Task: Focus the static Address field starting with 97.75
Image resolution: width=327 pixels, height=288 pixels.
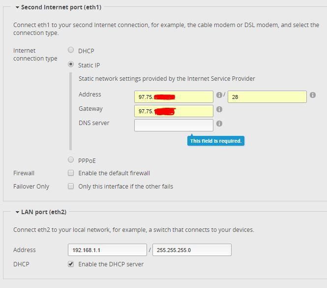Action: click(x=174, y=96)
